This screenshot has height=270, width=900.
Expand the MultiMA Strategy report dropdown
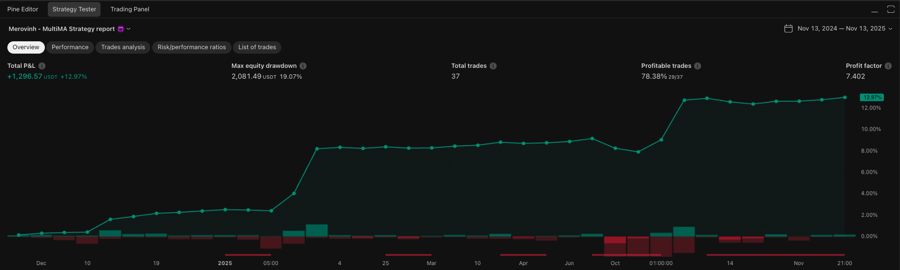pyautogui.click(x=129, y=29)
